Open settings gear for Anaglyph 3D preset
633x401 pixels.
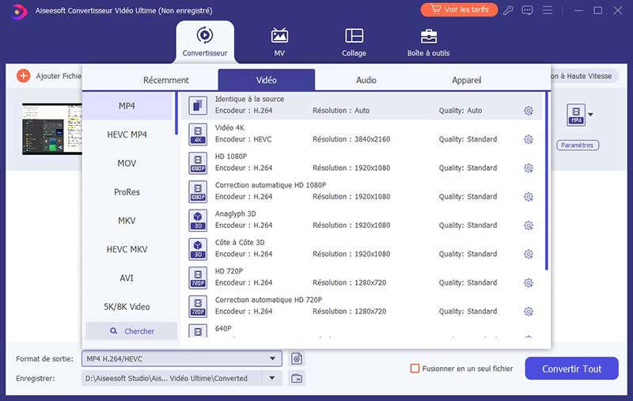tap(529, 225)
